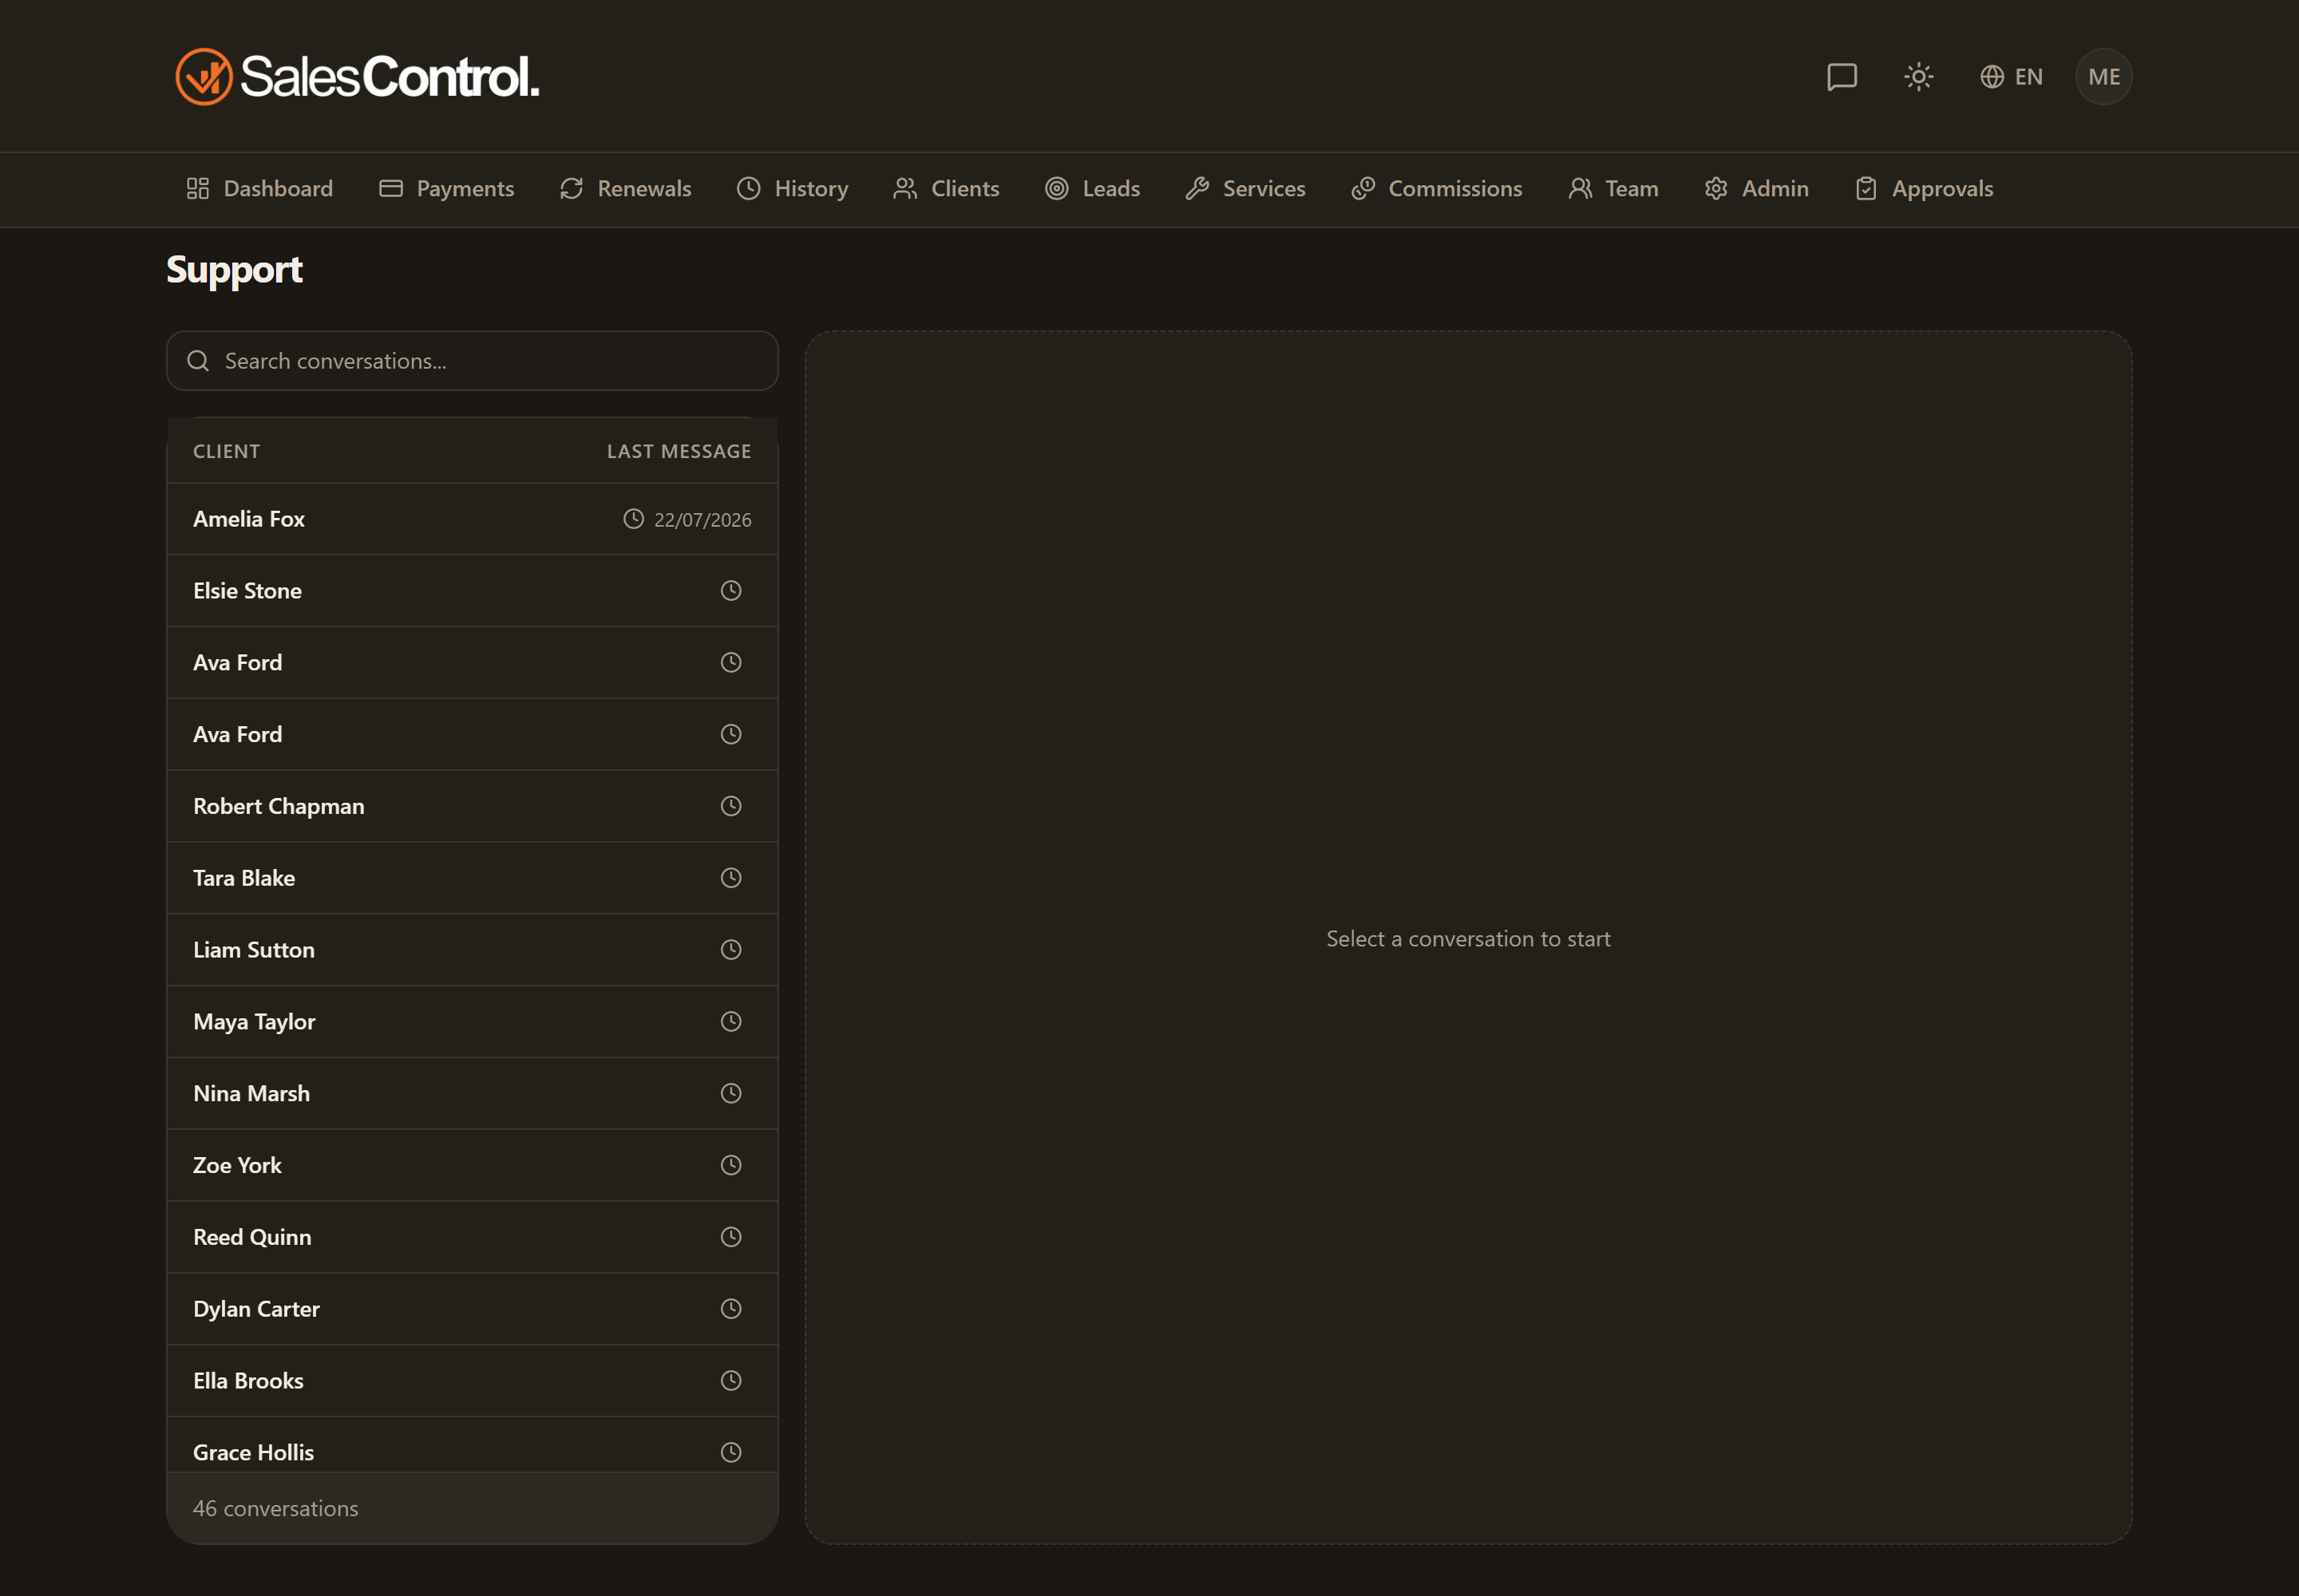This screenshot has height=1596, width=2299.
Task: Select Grace Hollis's conversation
Action: pyautogui.click(x=473, y=1446)
